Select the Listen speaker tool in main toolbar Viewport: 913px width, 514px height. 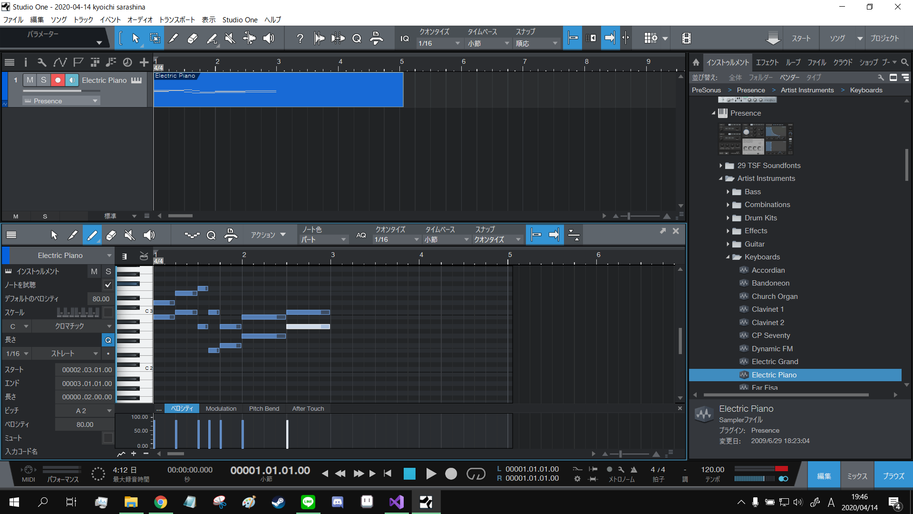click(x=269, y=38)
